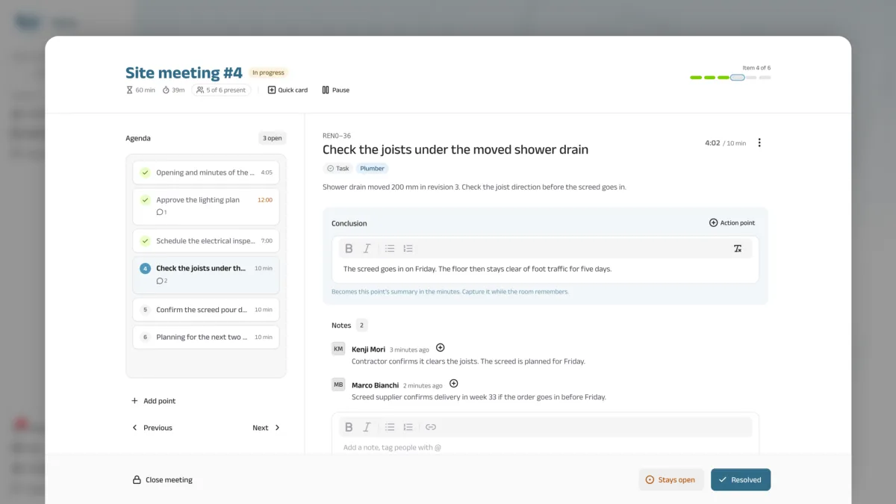
Task: Go to the Next agenda point
Action: 267,428
